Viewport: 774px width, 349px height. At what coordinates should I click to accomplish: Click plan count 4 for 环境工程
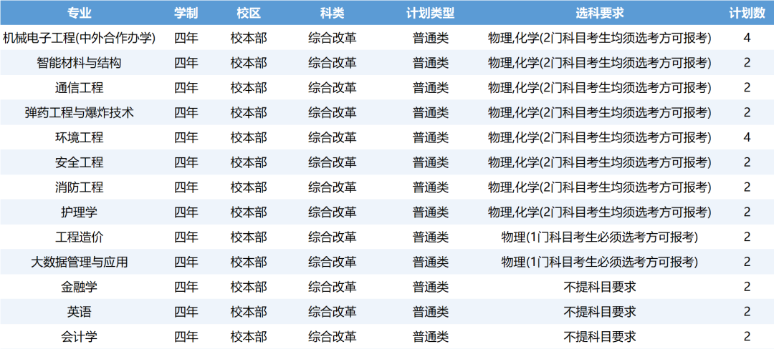[747, 137]
